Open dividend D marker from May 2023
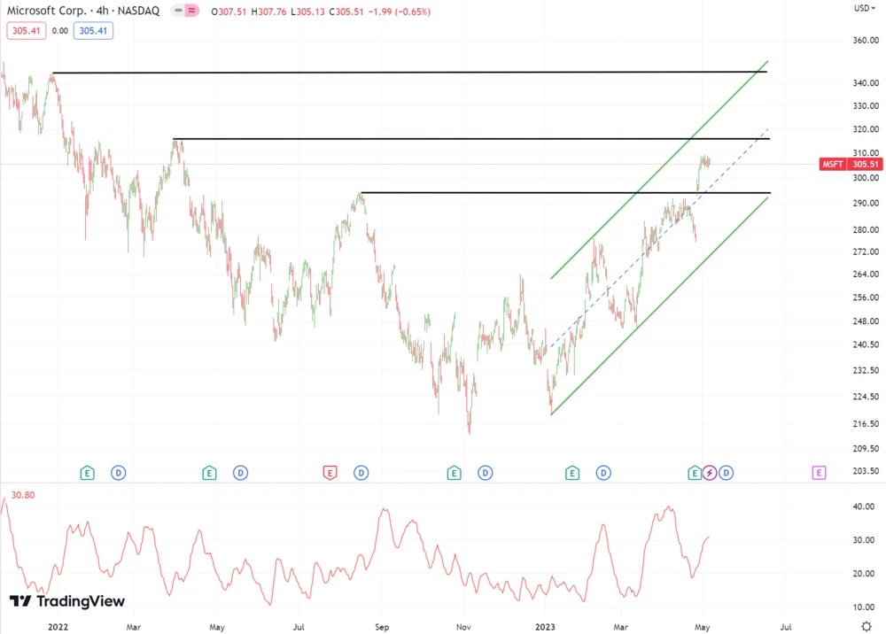Screen dimensions: 886x634 pos(727,473)
